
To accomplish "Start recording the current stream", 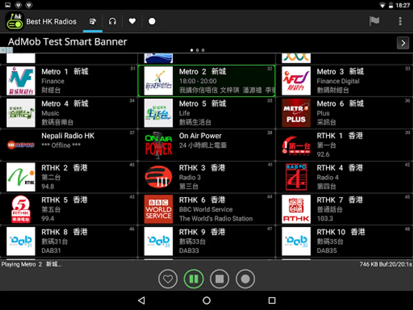I will coord(245,279).
